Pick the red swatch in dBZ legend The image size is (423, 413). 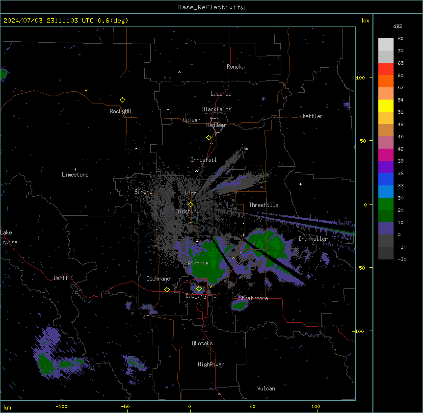pos(386,69)
